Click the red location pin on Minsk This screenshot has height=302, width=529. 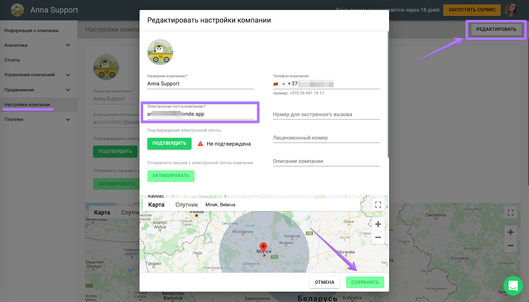point(263,248)
